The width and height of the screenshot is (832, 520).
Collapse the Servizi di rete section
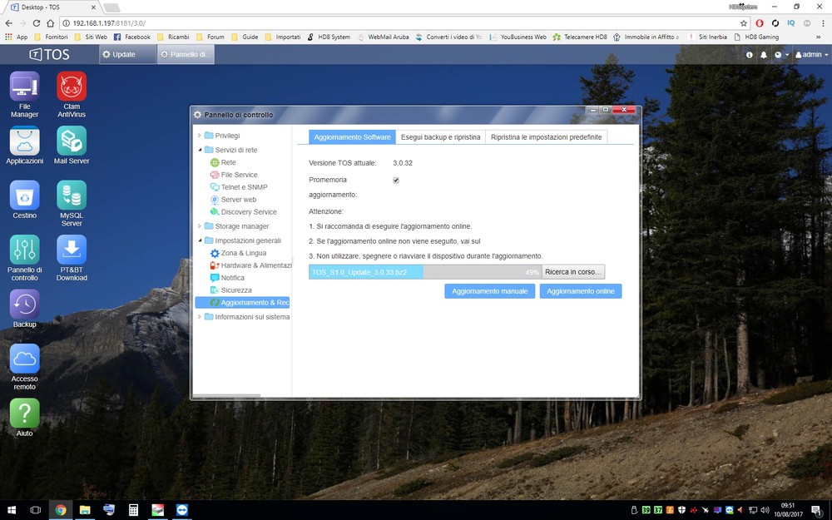click(x=200, y=150)
